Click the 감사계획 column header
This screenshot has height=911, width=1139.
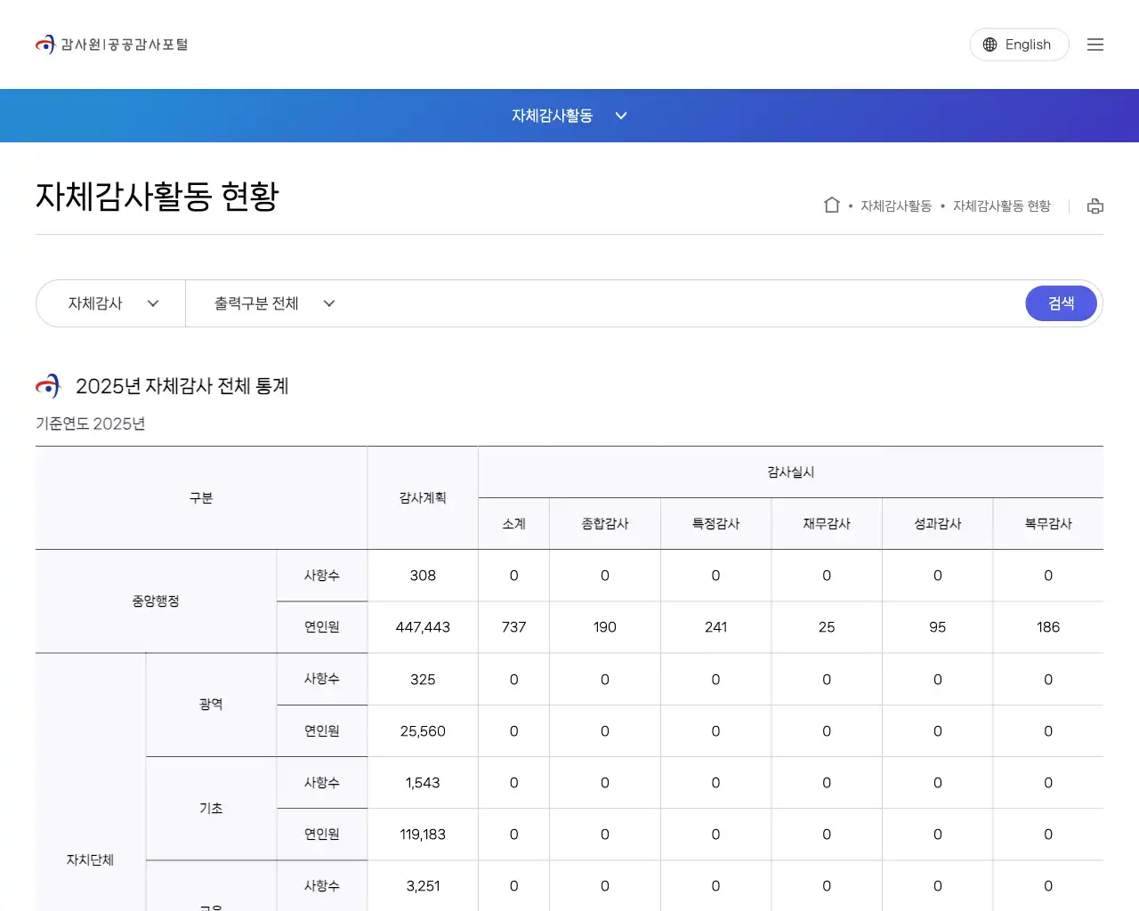tap(423, 498)
